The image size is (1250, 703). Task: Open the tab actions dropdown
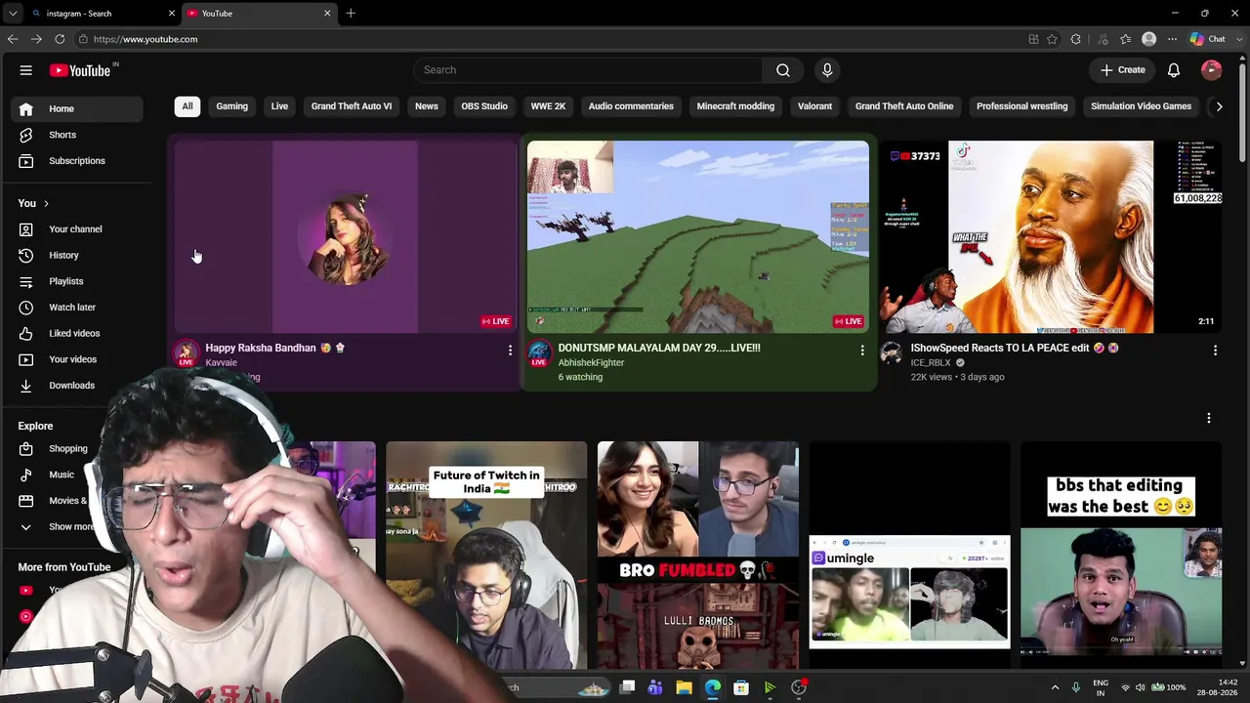(x=13, y=14)
